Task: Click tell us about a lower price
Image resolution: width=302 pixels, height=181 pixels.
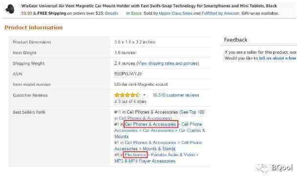Action: pos(278,58)
